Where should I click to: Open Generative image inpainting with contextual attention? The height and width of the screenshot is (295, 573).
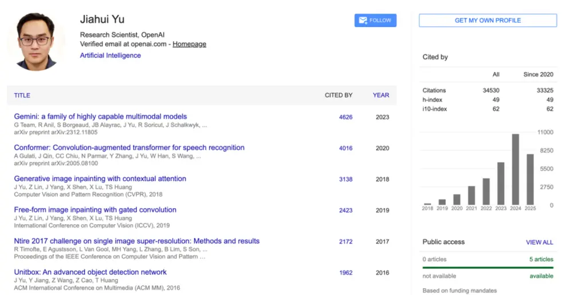(100, 179)
